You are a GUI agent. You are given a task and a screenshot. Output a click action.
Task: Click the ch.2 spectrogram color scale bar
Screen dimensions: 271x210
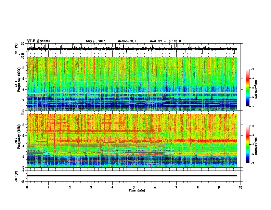click(248, 144)
